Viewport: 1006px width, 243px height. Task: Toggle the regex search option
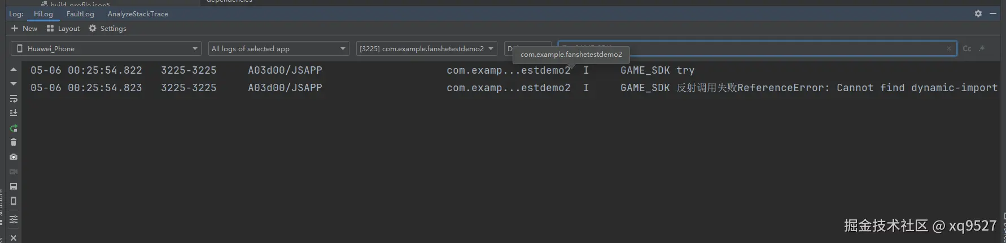pos(982,48)
